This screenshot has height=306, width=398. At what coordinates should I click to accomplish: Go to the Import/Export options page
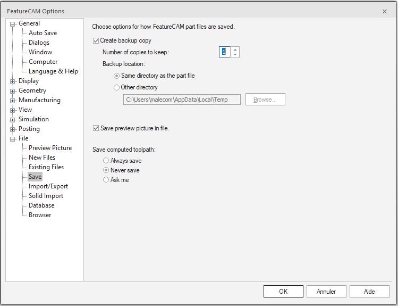[x=48, y=186]
